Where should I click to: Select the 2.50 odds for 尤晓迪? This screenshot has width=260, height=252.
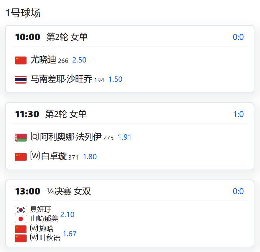[x=79, y=60]
